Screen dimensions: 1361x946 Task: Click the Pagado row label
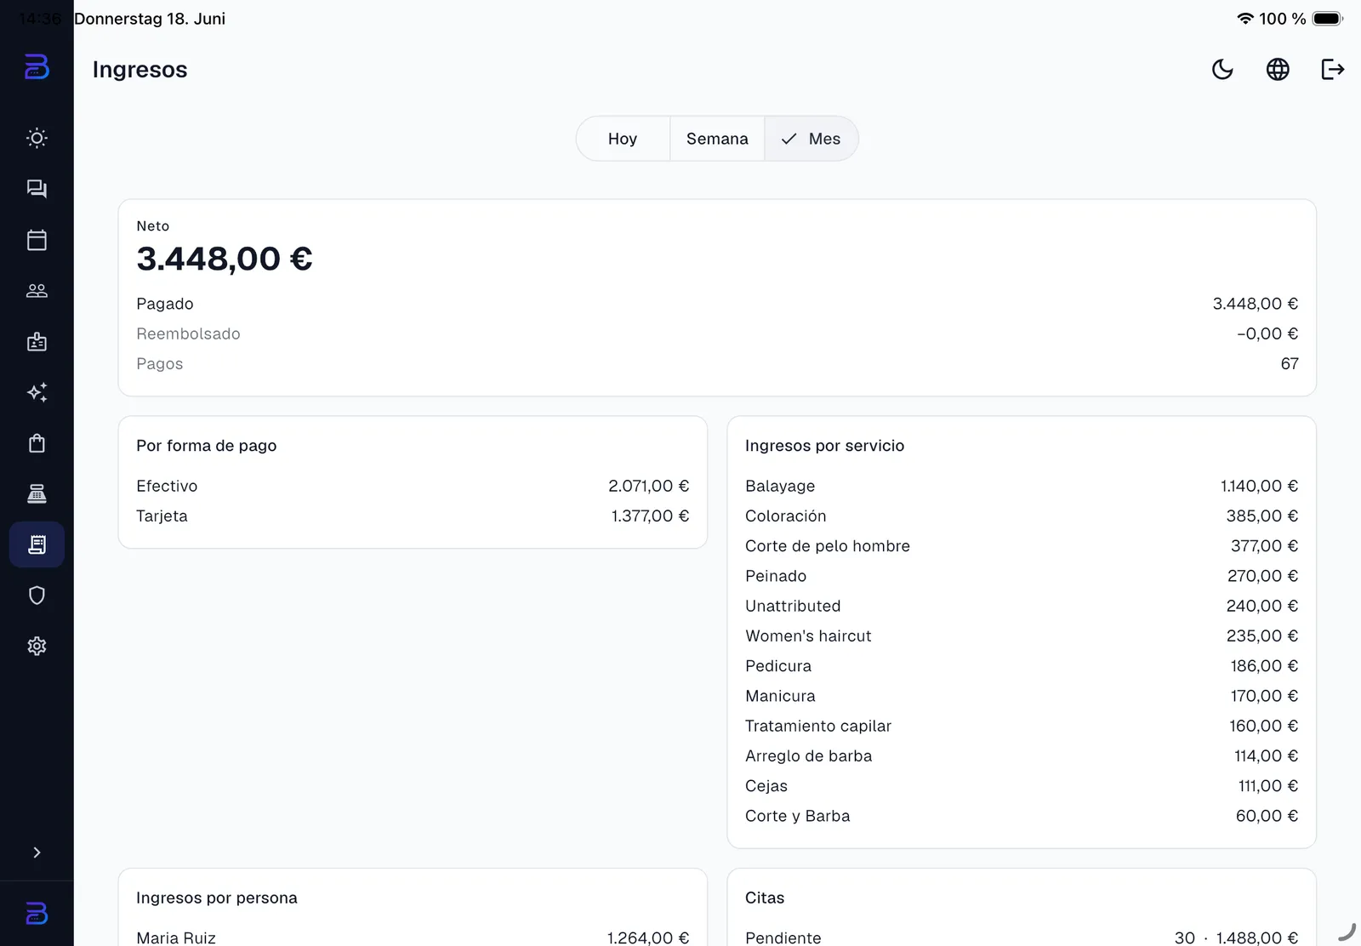click(165, 304)
